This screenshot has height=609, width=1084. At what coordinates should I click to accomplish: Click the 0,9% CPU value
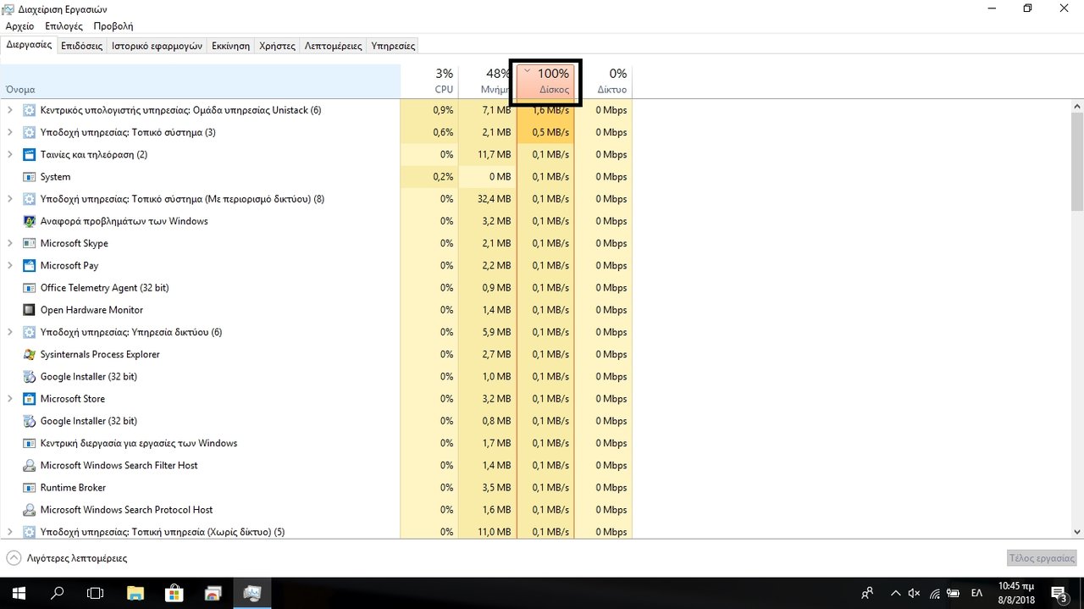coord(443,110)
